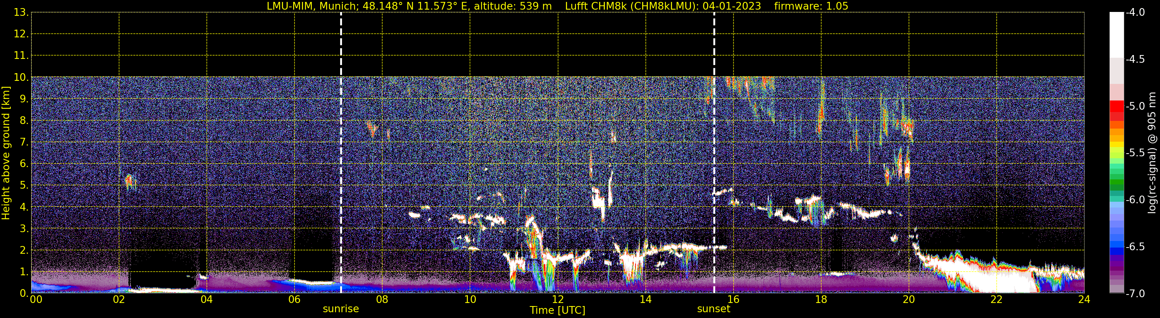Click the deep blue band of the colorbar
Screen dimensions: 1160x318
click(1117, 251)
